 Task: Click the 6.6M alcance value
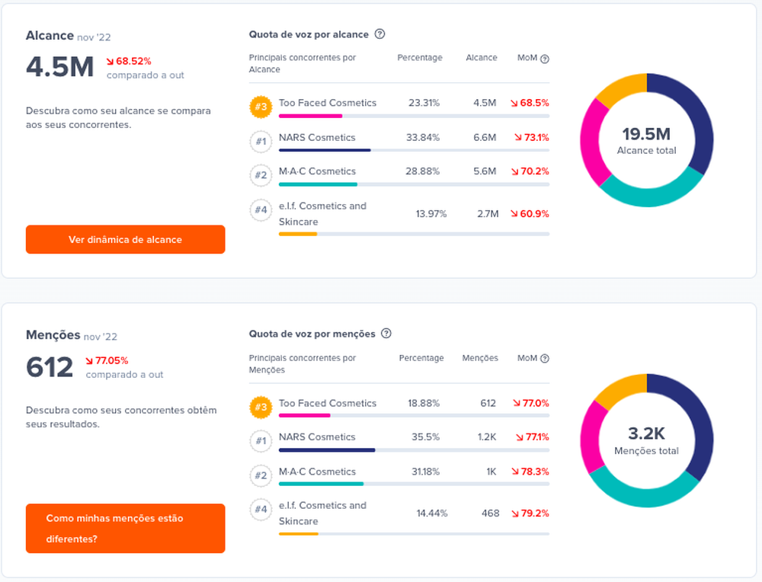coord(485,137)
